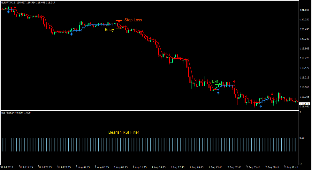The height and width of the screenshot is (170, 312).
Task: Select the yellow Entry line marker
Action: pyautogui.click(x=119, y=28)
